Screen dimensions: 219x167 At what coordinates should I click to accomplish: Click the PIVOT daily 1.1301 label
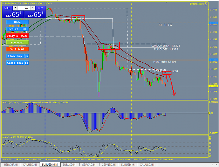tap(165, 62)
